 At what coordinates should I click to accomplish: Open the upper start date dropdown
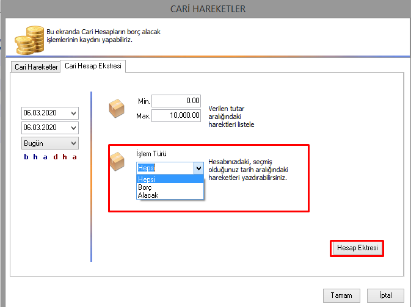pos(74,113)
